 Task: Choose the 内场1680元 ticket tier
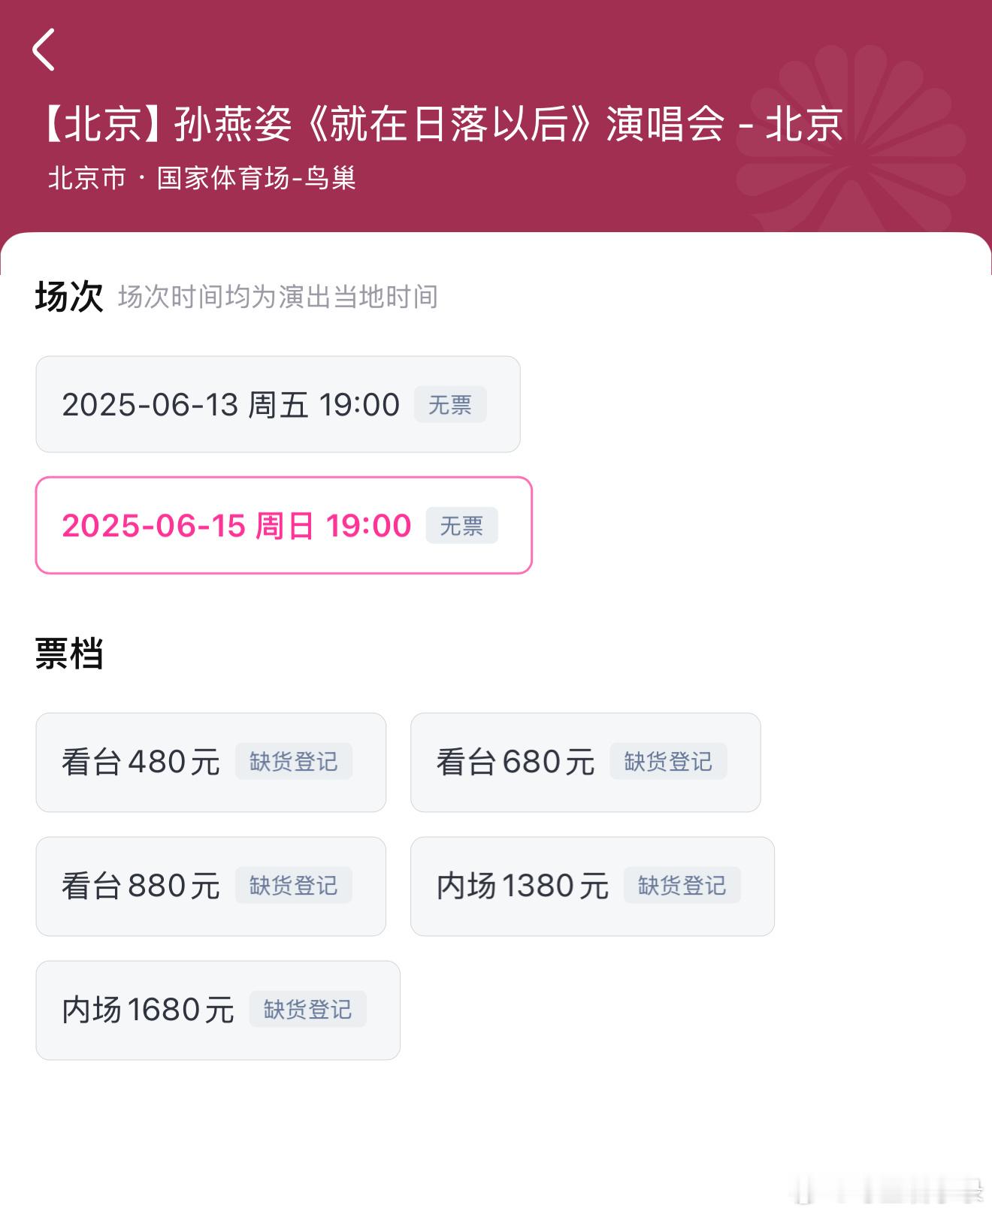pyautogui.click(x=218, y=1010)
